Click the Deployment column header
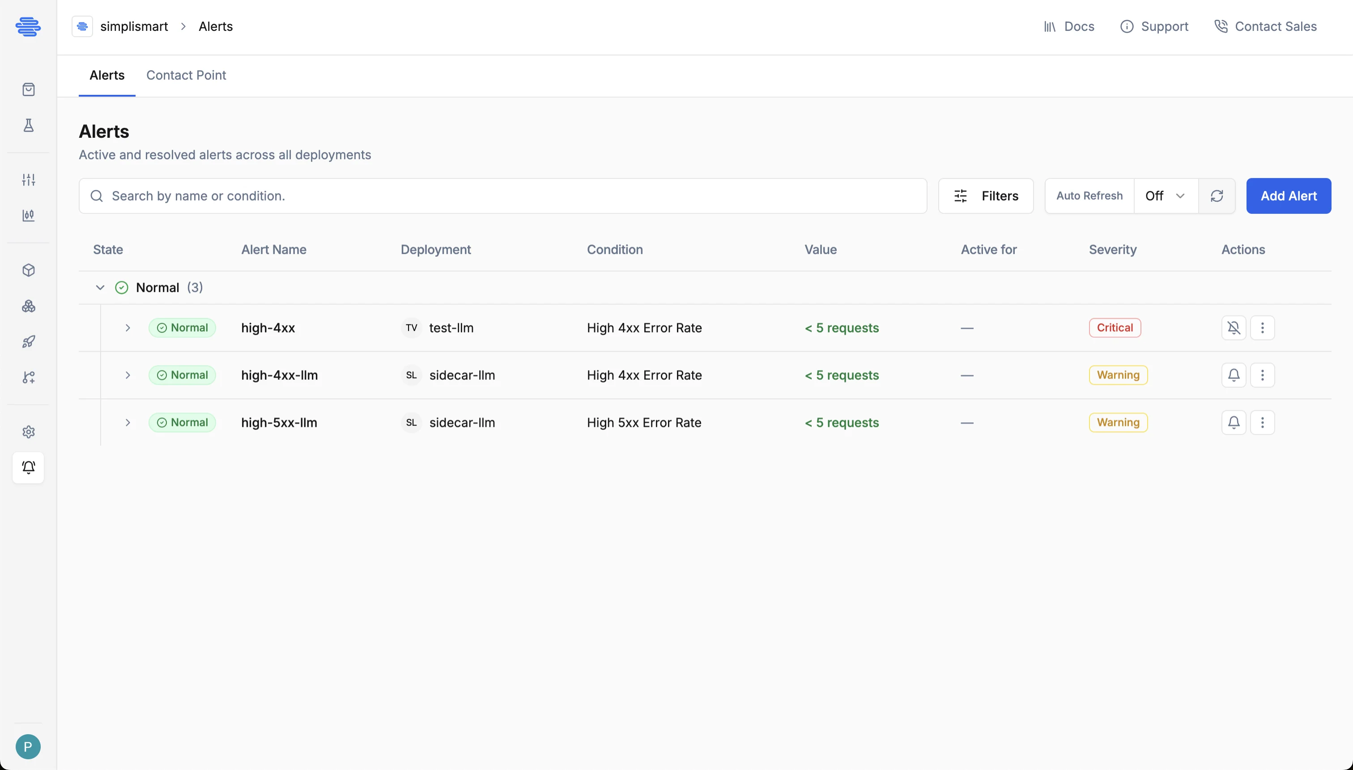Image resolution: width=1353 pixels, height=770 pixels. 436,250
